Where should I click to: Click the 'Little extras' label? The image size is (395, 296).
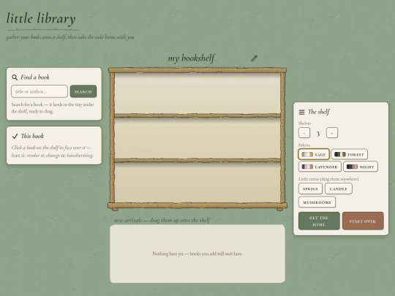(328, 179)
